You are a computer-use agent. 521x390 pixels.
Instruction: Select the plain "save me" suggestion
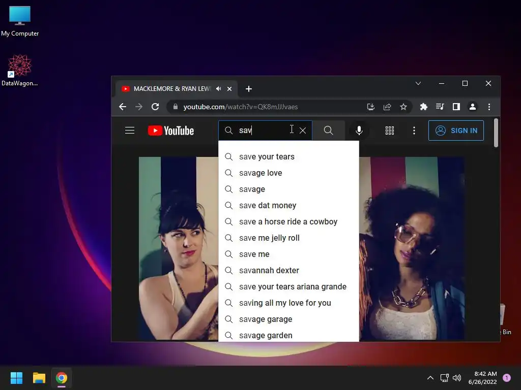pos(288,254)
